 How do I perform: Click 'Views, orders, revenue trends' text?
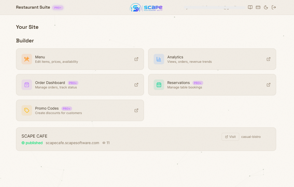point(189,62)
